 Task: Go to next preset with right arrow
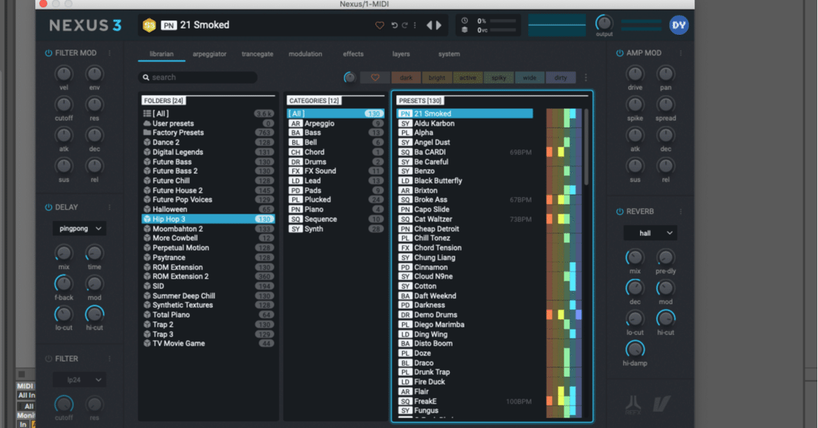pos(439,25)
